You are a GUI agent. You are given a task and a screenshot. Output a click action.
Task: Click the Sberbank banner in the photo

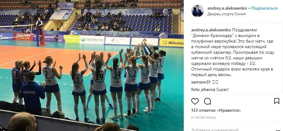pos(92,40)
